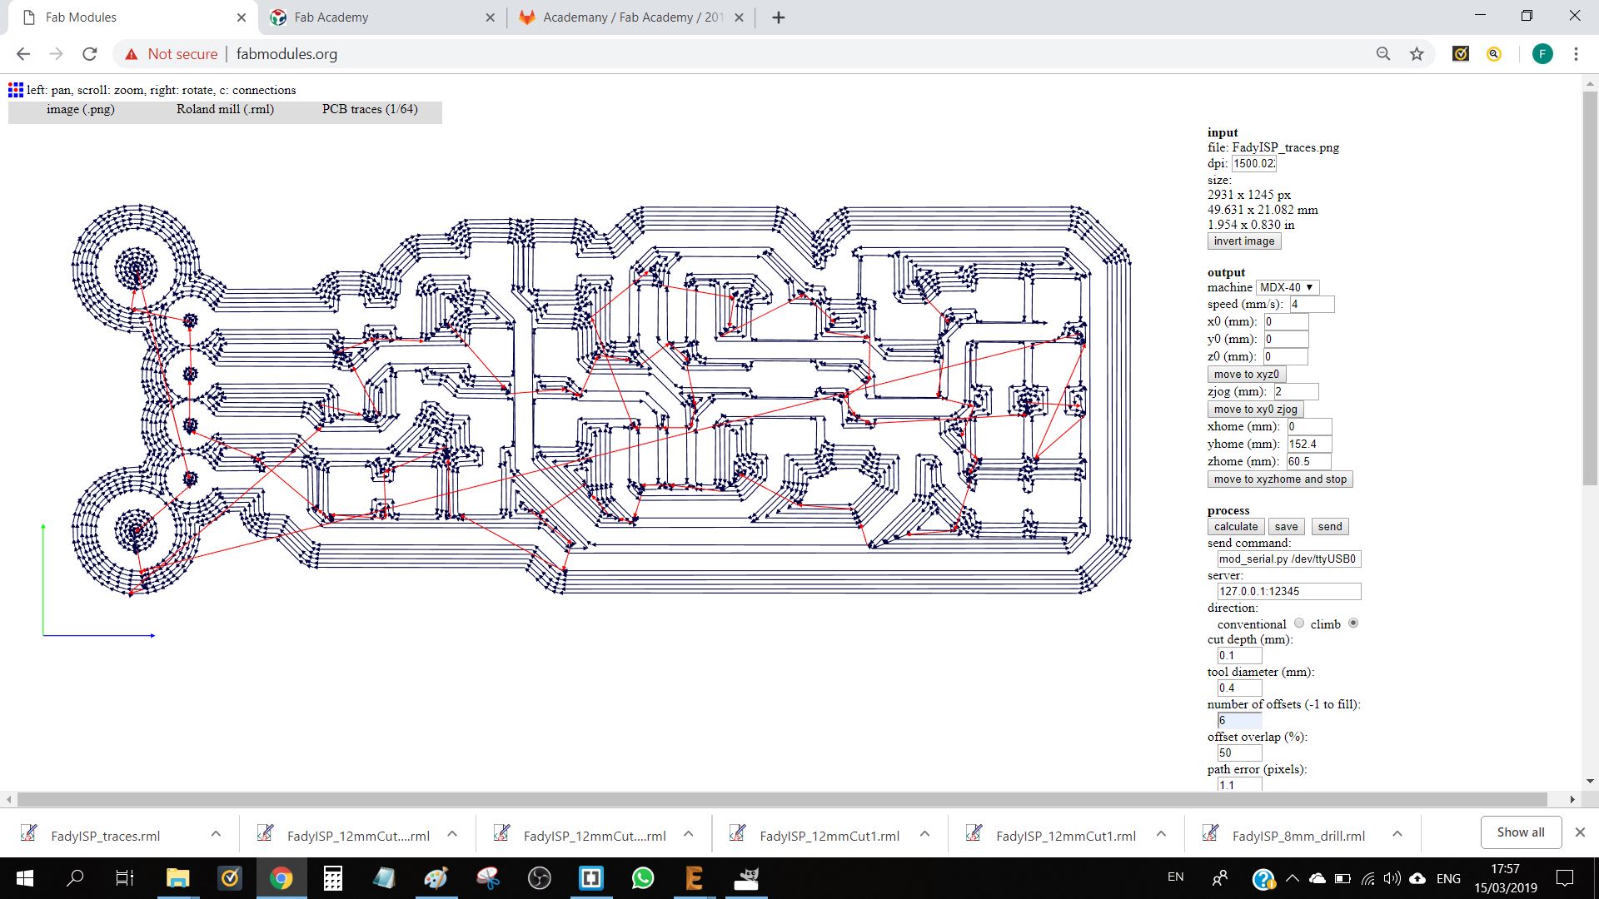
Task: Edit the server address field
Action: coord(1288,591)
